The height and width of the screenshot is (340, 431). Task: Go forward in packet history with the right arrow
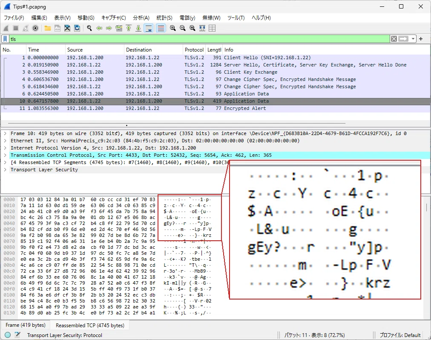click(x=109, y=28)
